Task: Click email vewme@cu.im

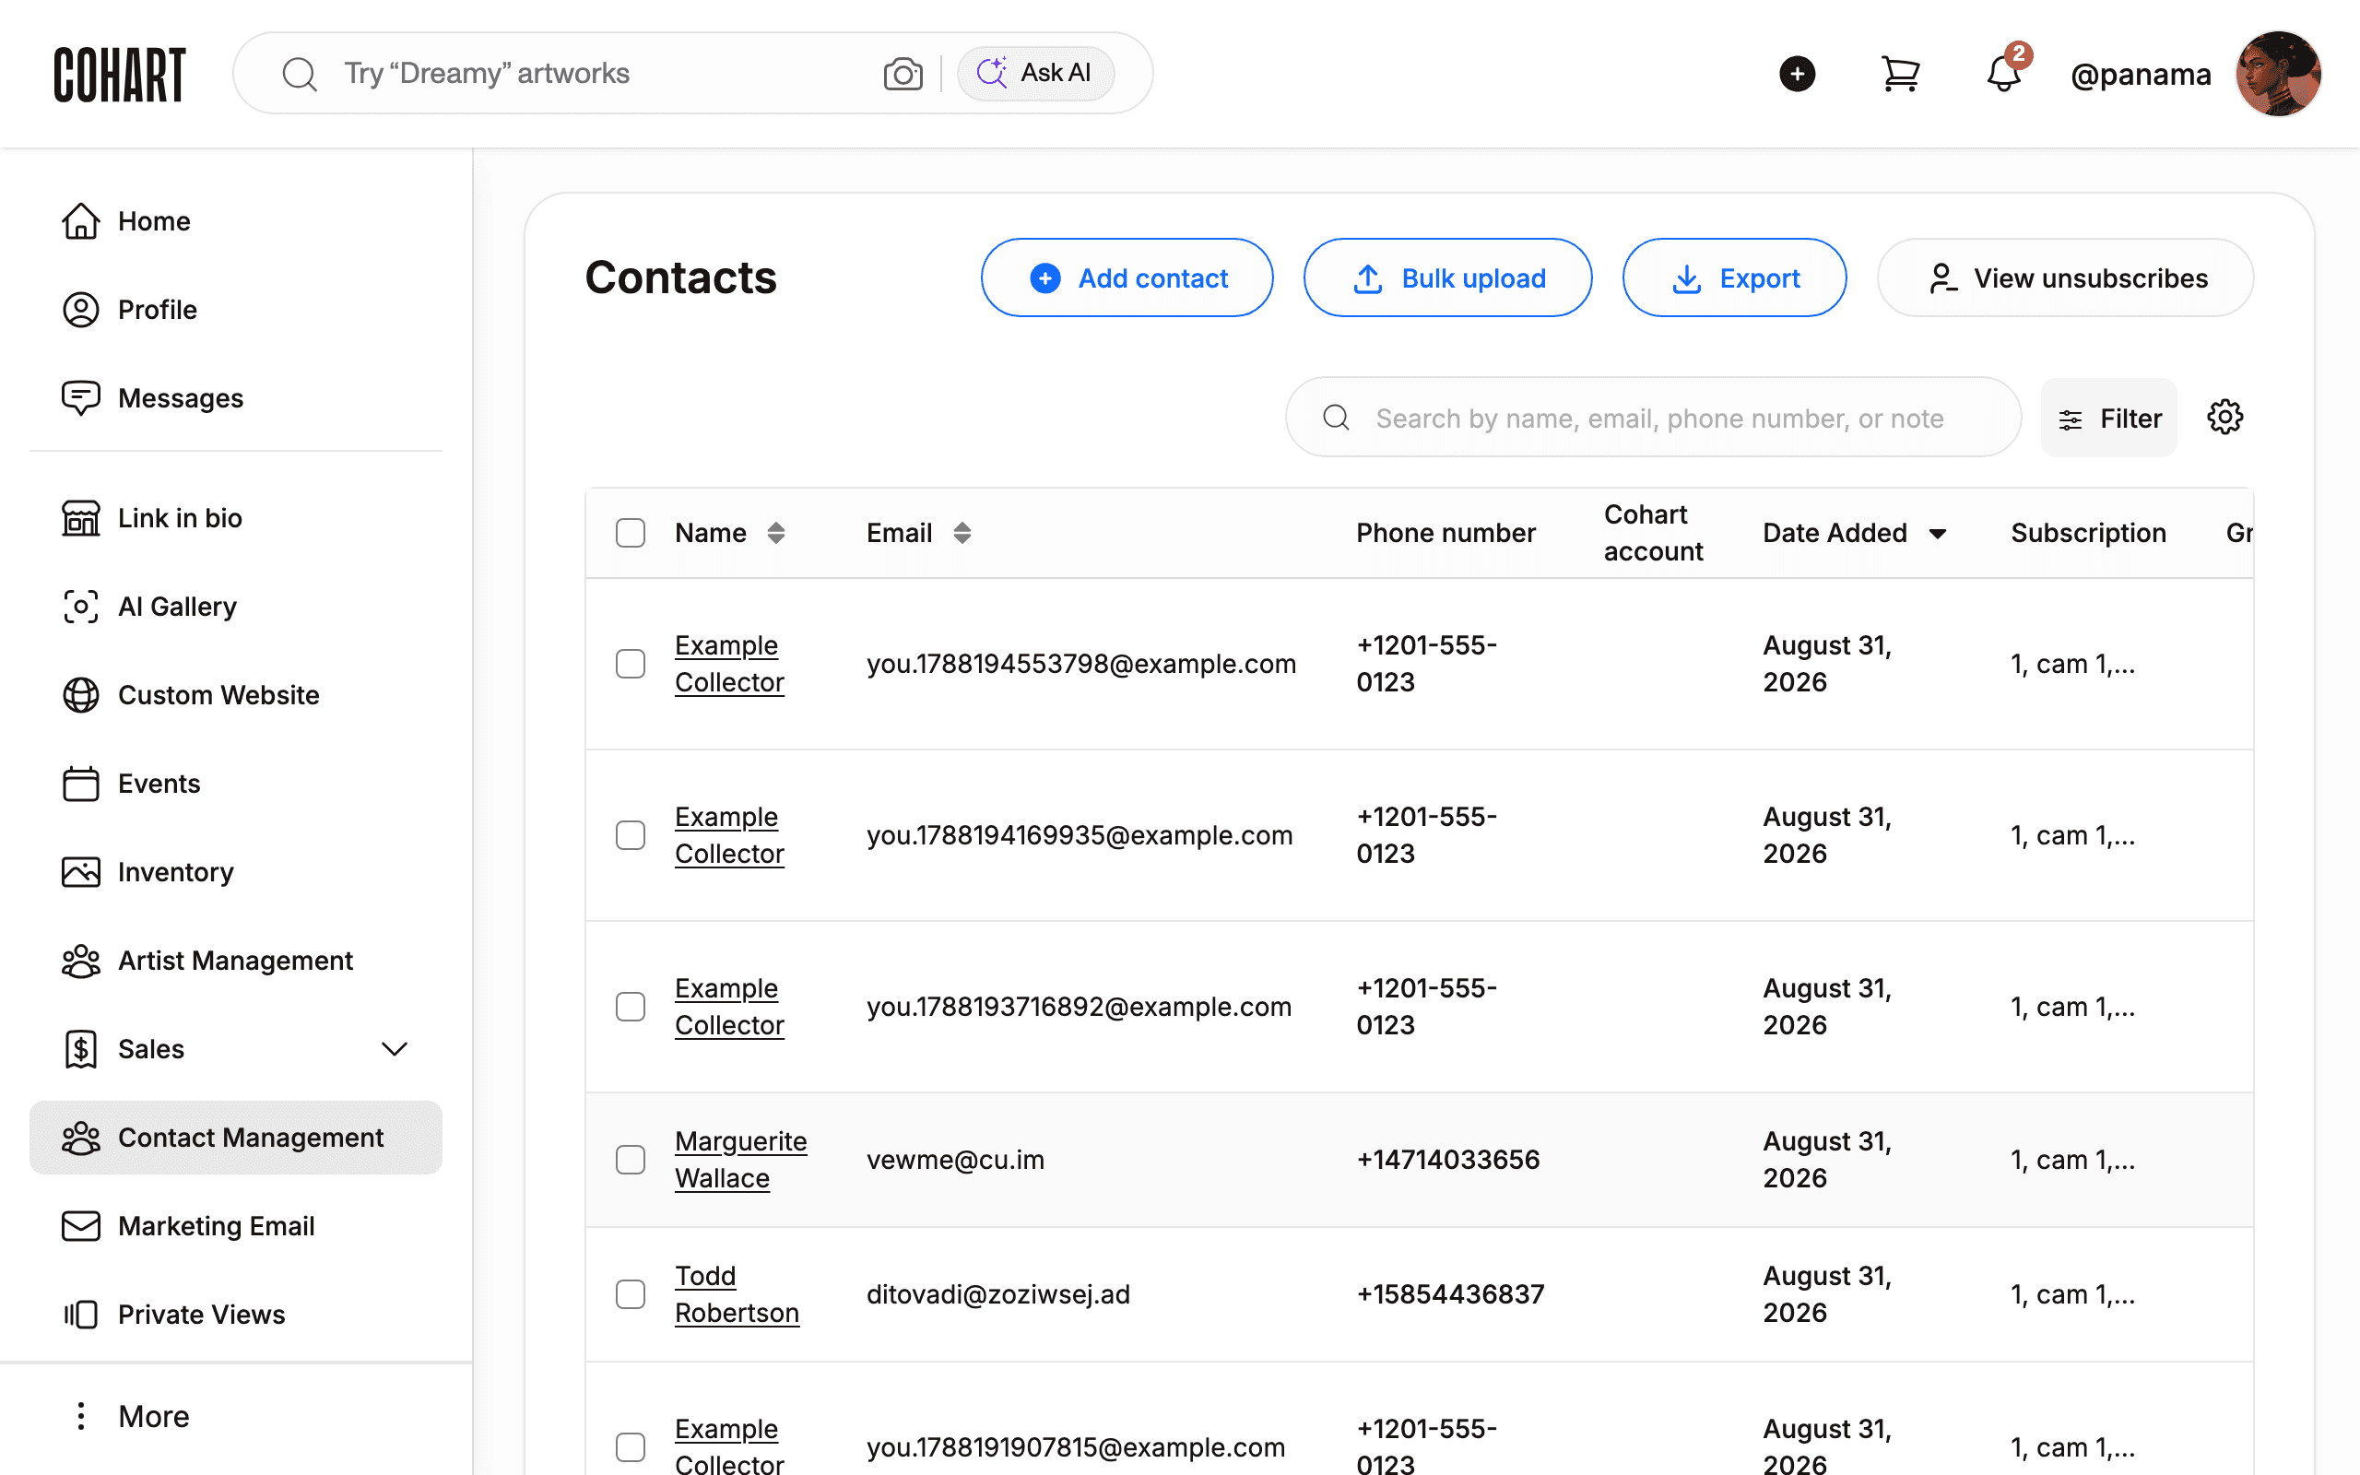Action: pos(955,1159)
